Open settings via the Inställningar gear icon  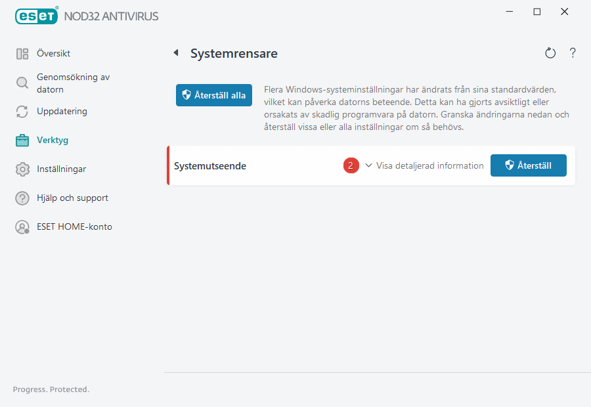[22, 169]
